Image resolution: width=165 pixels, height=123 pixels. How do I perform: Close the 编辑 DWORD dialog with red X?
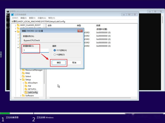click(80, 31)
